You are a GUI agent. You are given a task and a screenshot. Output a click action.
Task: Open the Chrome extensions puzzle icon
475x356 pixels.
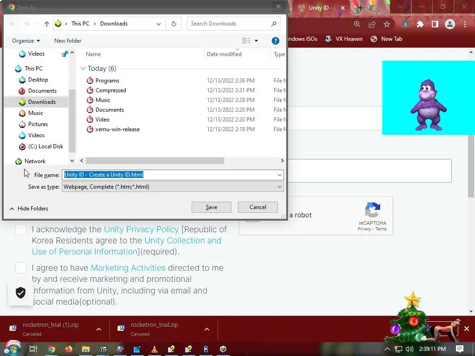click(x=420, y=24)
